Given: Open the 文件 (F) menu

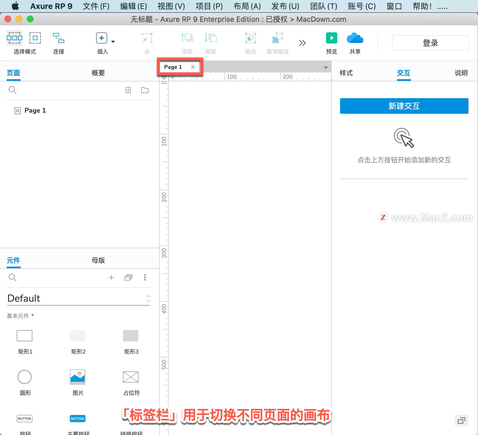Looking at the screenshot, I should pyautogui.click(x=96, y=6).
